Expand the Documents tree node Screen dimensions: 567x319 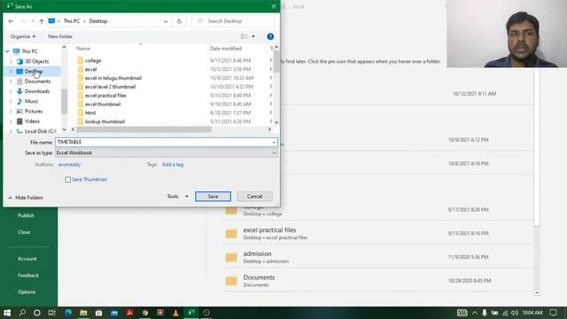click(x=11, y=82)
